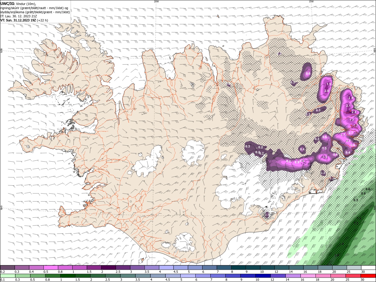Select the top legend swatch labeled 0.8
Image resolution: width=376 pixels, height=282 pixels.
point(65,268)
